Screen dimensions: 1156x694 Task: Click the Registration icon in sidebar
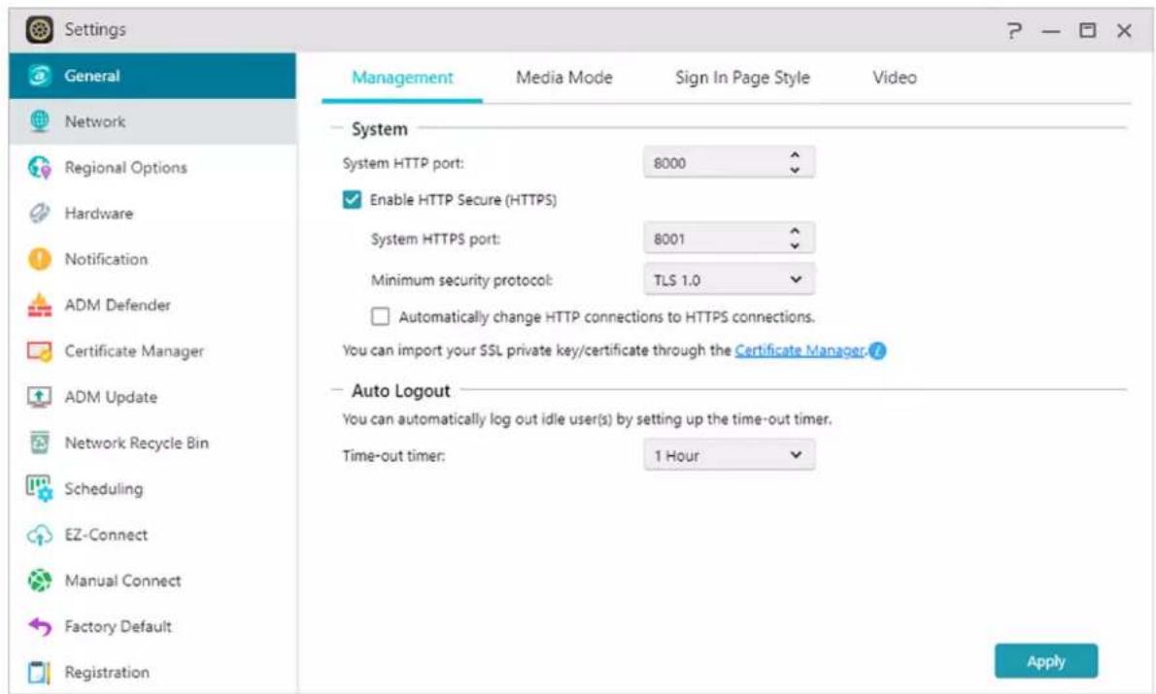(x=39, y=672)
